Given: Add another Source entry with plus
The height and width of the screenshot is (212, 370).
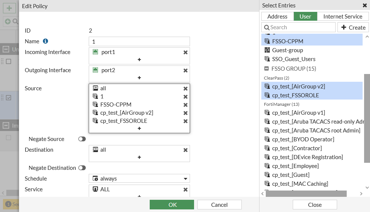Looking at the screenshot, I should [x=139, y=128].
